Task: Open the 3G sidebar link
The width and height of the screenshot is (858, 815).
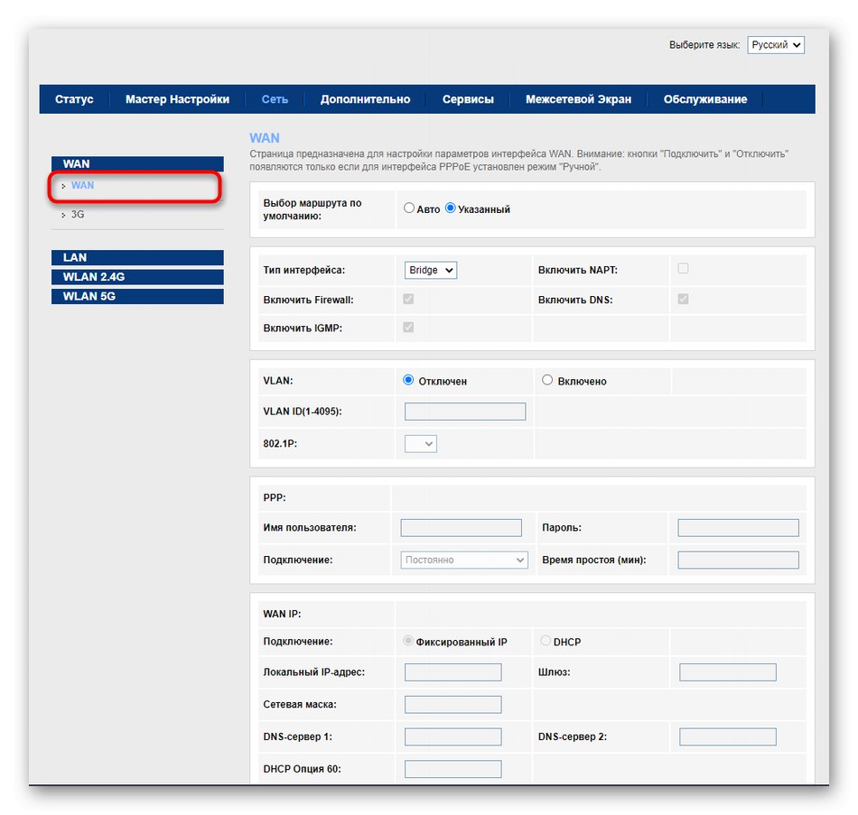Action: tap(78, 215)
